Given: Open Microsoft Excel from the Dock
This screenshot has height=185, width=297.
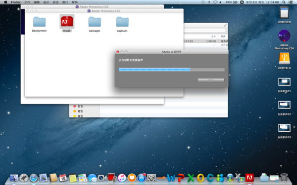Looking at the screenshot, I should [x=191, y=178].
